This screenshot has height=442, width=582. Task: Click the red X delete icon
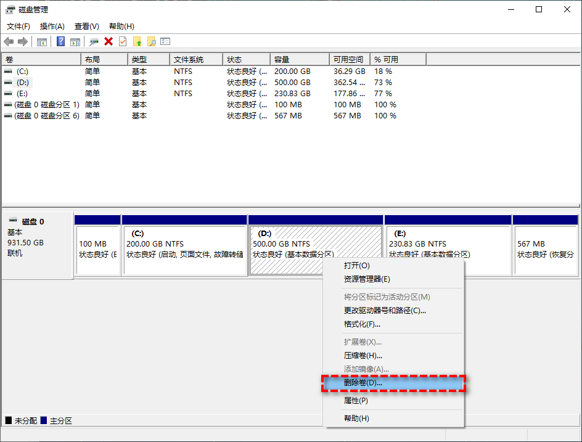click(109, 41)
